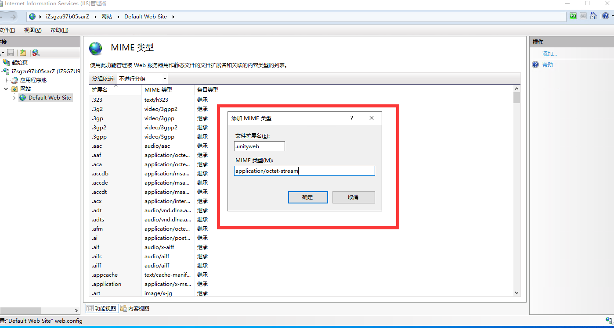
Task: Click the blue help icon in top toolbar
Action: [x=606, y=16]
